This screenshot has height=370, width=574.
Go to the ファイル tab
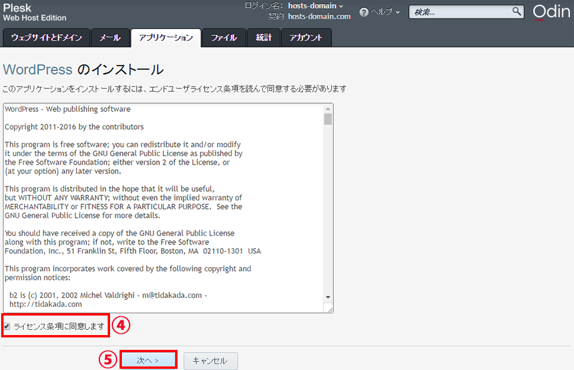tap(224, 38)
